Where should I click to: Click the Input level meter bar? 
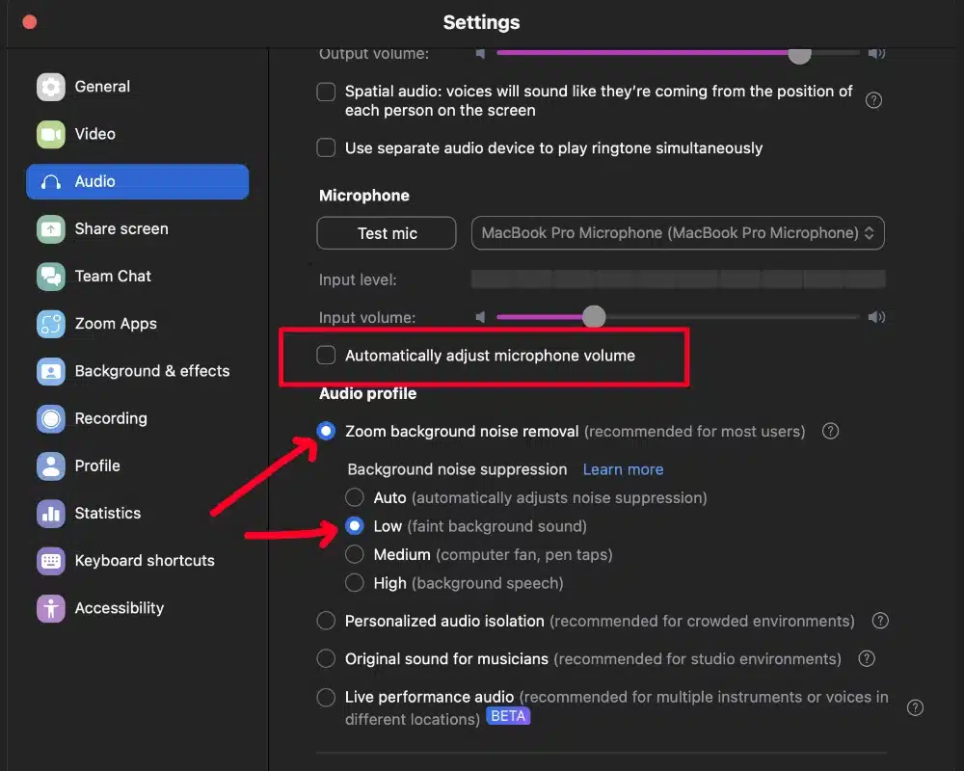[678, 279]
